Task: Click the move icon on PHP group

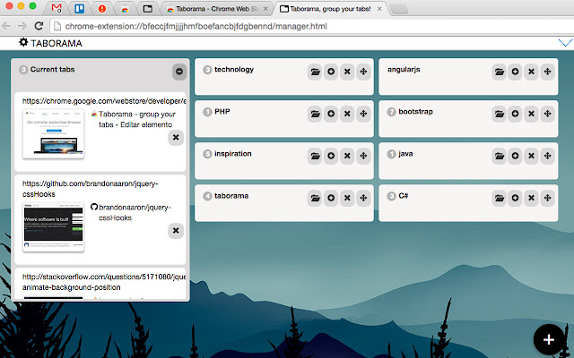Action: 363,114
